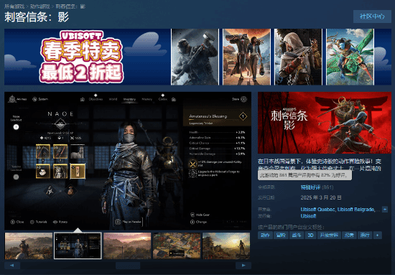Expand the developer list plus button
The image size is (395, 275).
coord(385,209)
